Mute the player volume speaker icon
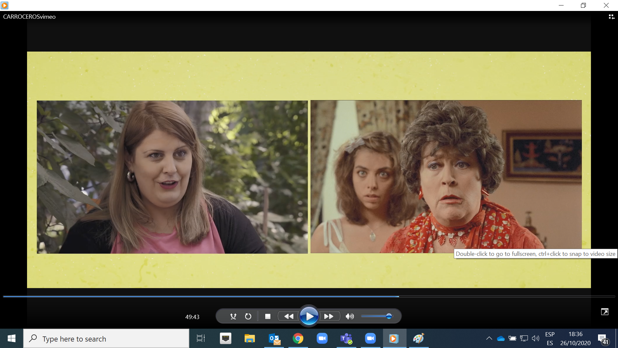The image size is (618, 348). coord(350,316)
